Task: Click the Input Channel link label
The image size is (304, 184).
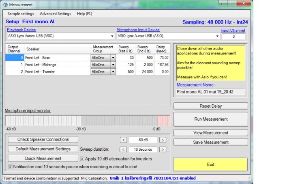Action: tap(233, 30)
